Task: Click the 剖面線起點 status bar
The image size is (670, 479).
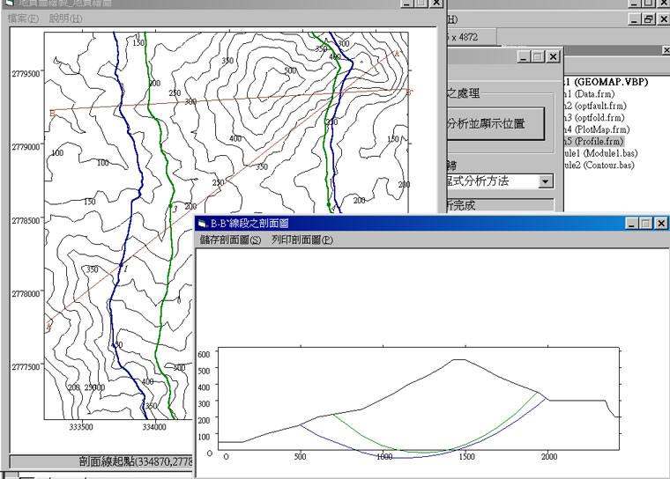Action: coord(106,461)
